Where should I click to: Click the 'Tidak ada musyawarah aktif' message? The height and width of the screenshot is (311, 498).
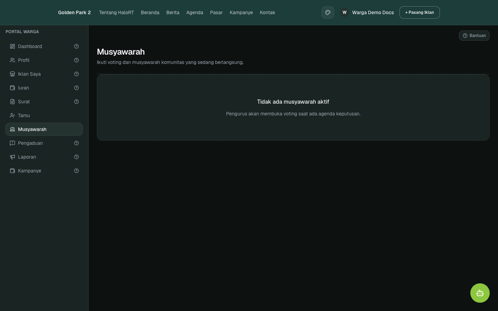[x=293, y=102]
